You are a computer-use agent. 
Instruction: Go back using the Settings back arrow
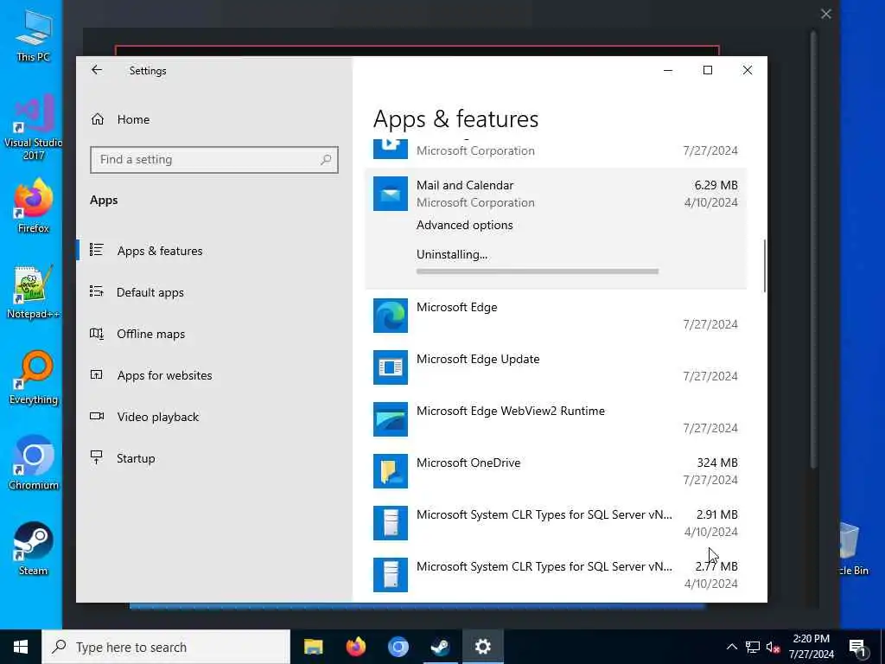tap(97, 70)
